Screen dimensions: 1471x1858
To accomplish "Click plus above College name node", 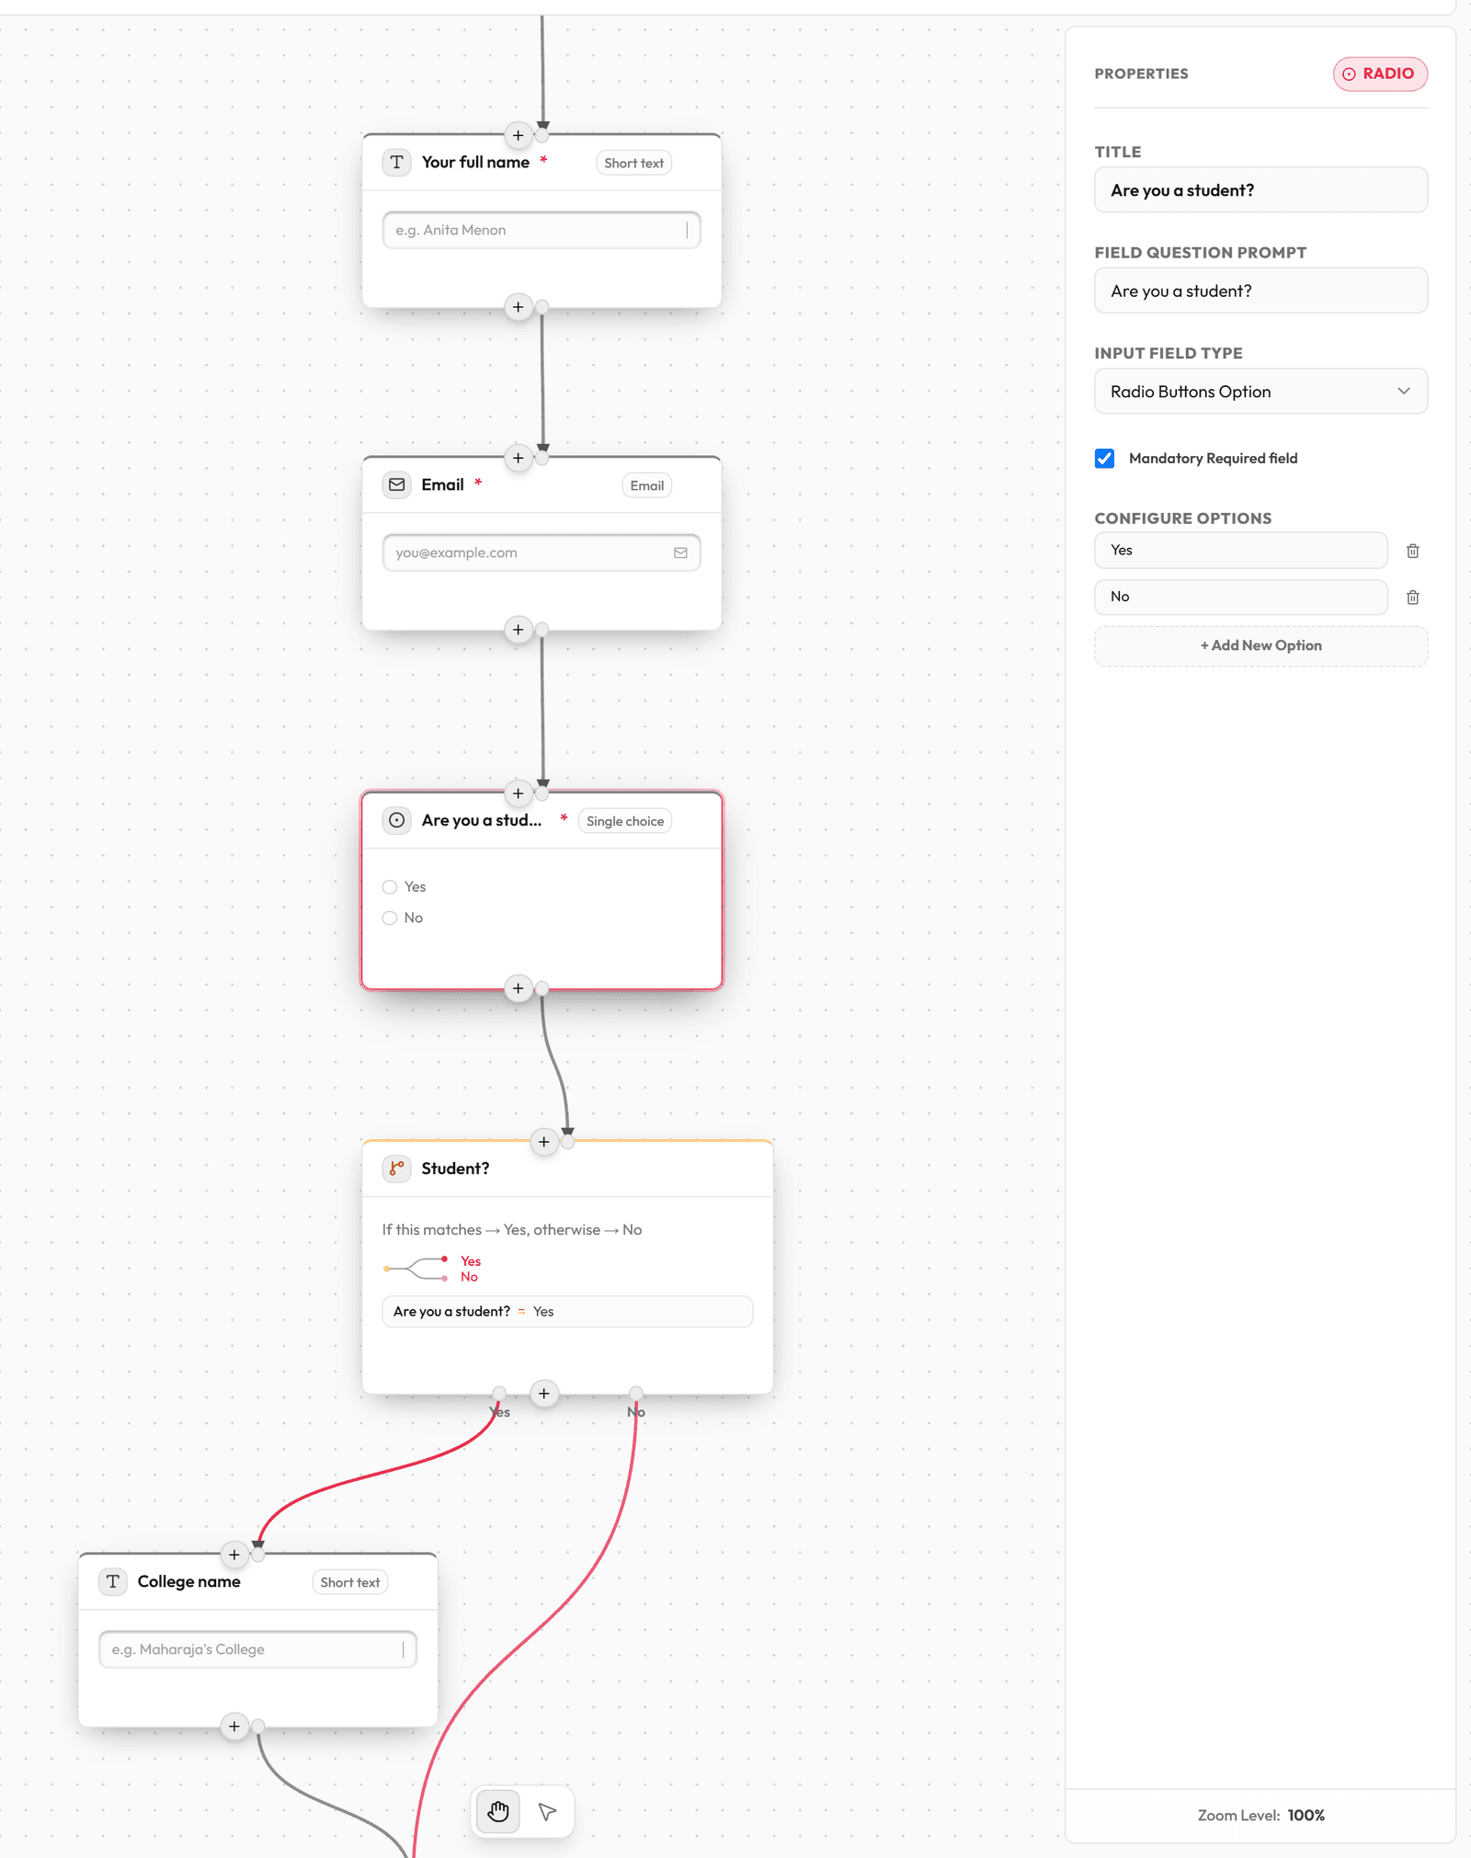I will (x=234, y=1555).
